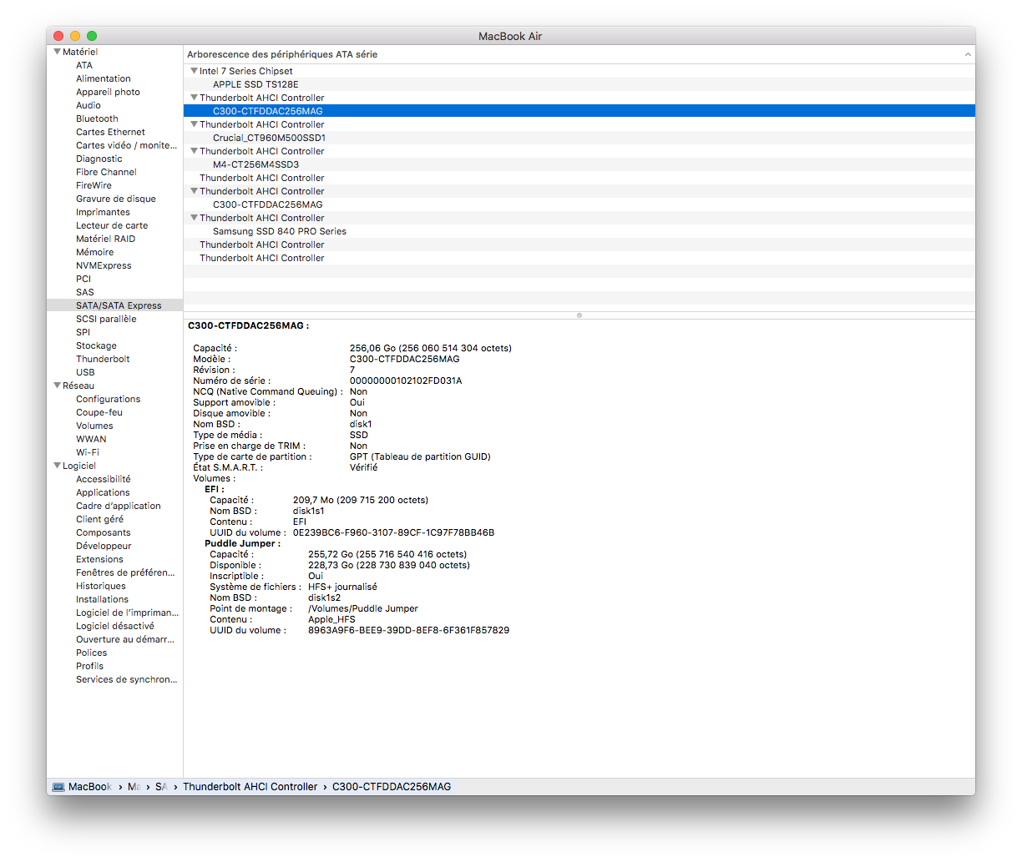Select Diagnostic in sidebar
The height and width of the screenshot is (862, 1022).
point(99,159)
